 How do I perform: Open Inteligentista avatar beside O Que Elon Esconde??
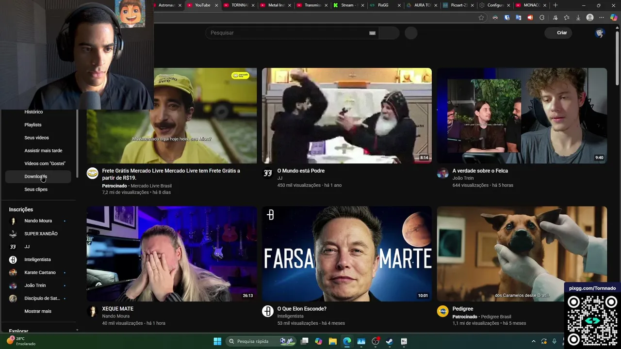pyautogui.click(x=268, y=311)
